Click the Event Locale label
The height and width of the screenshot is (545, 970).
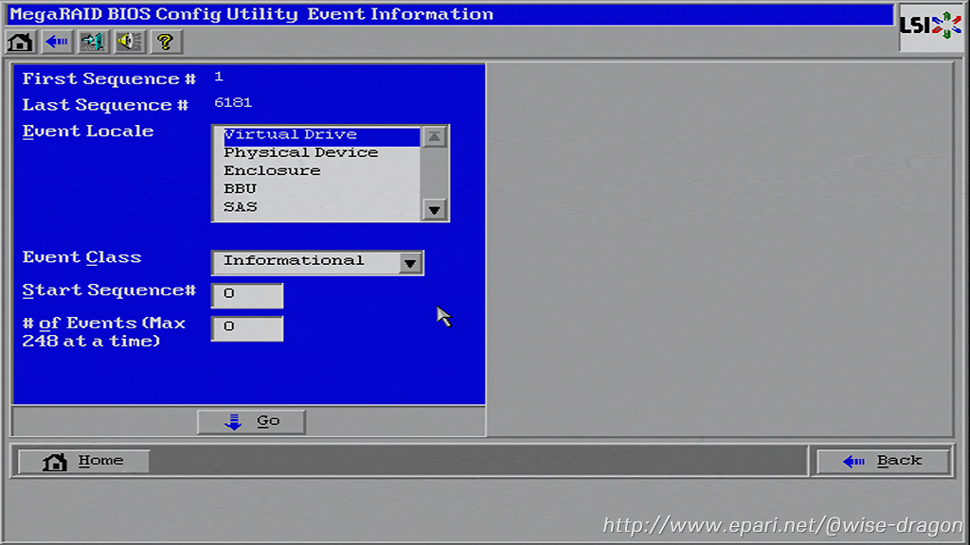coord(88,132)
